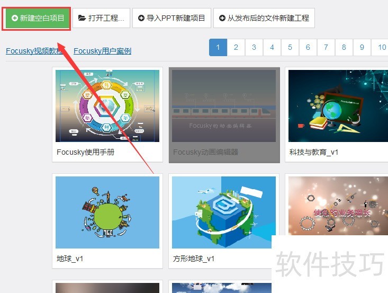Viewport: 388px width, 293px height.
Task: Open the Focusky视频教程 link
Action: pyautogui.click(x=35, y=51)
